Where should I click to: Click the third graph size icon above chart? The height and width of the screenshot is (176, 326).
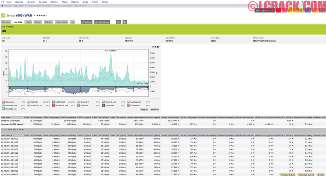[158, 47]
